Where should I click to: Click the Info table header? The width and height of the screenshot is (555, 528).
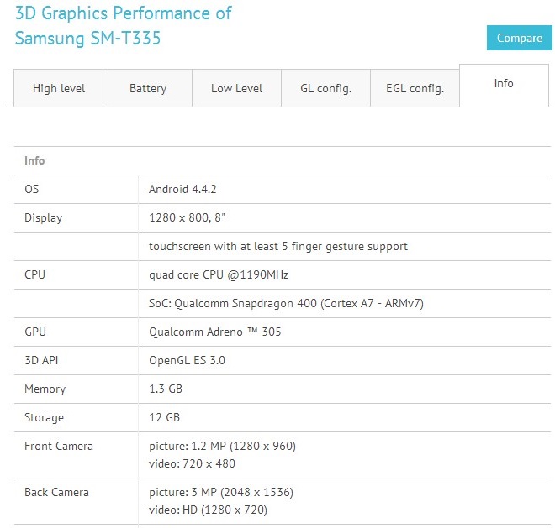[x=34, y=160]
